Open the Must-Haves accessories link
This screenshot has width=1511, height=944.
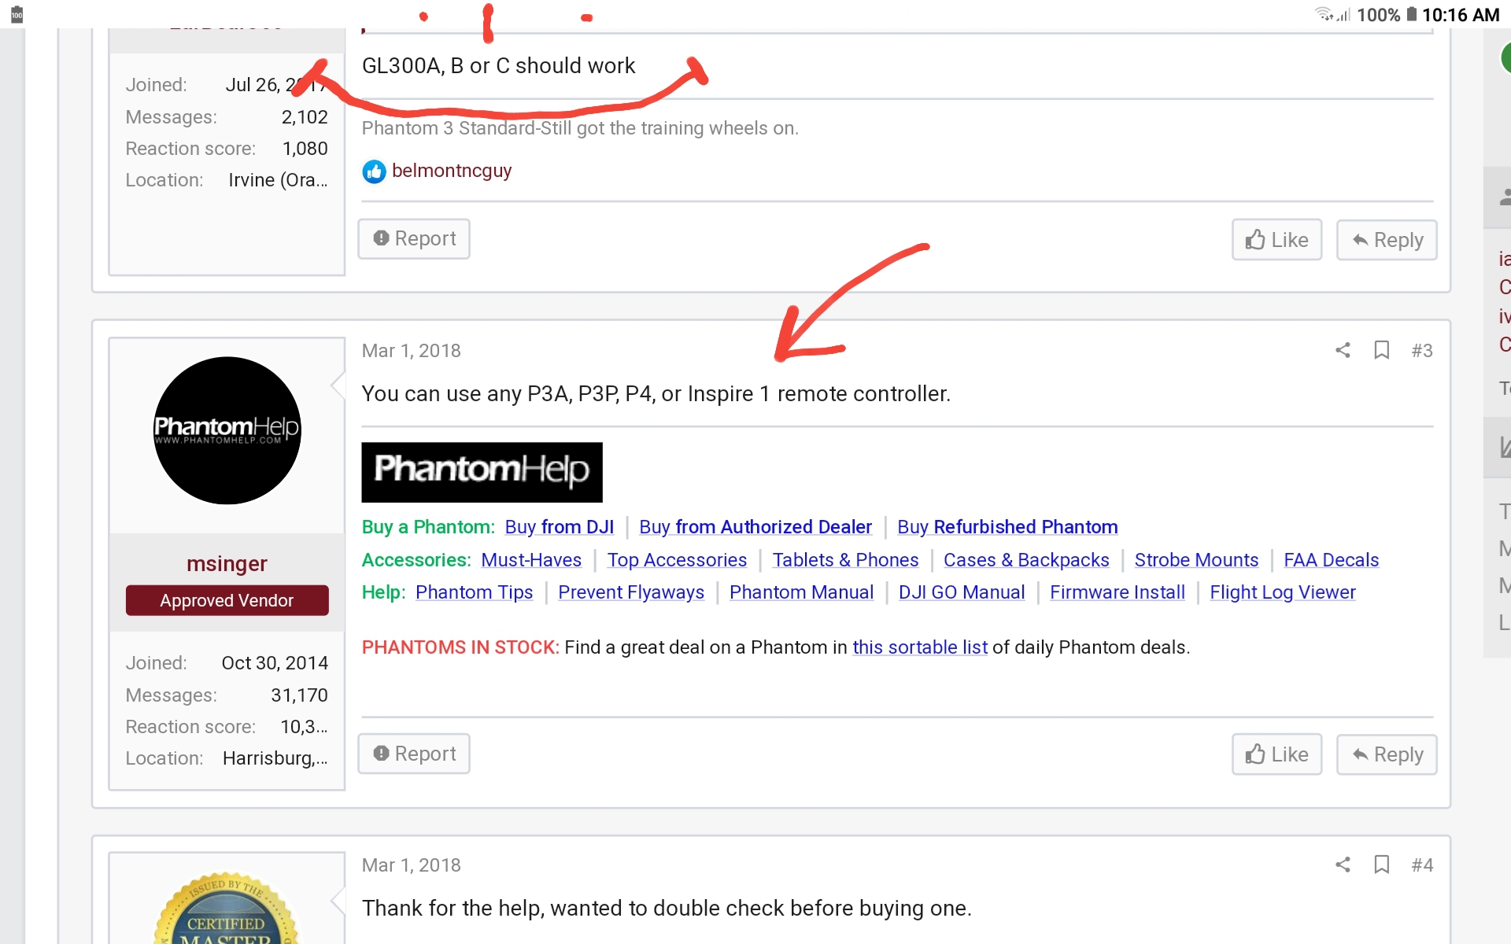(x=531, y=560)
